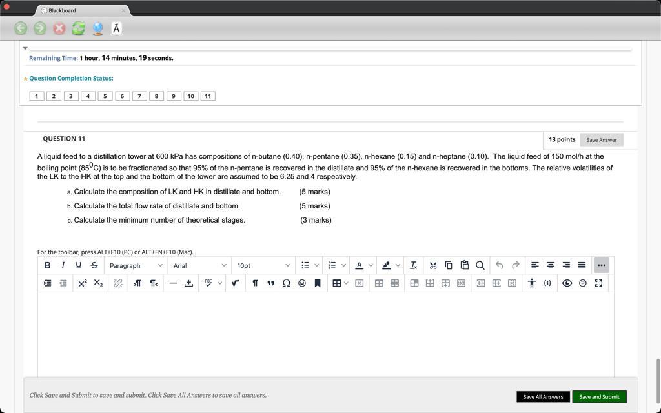Expand the more toolbar options menu
This screenshot has width=661, height=413.
pyautogui.click(x=601, y=265)
